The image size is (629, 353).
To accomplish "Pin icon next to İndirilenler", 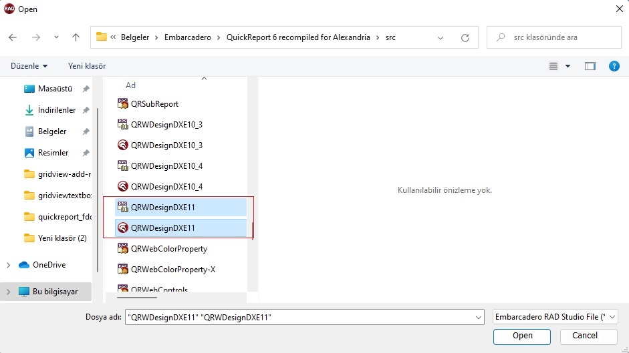I will click(x=86, y=110).
